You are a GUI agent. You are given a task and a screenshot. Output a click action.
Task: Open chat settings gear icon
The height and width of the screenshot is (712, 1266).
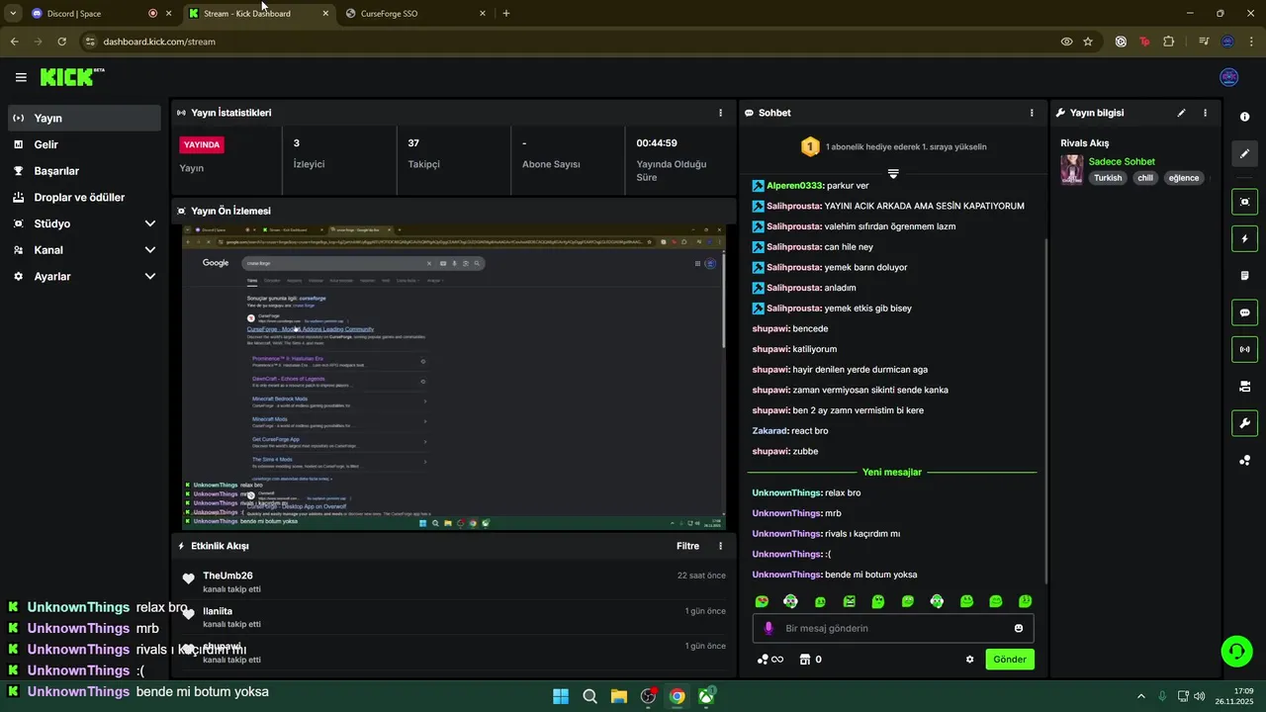coord(969,660)
